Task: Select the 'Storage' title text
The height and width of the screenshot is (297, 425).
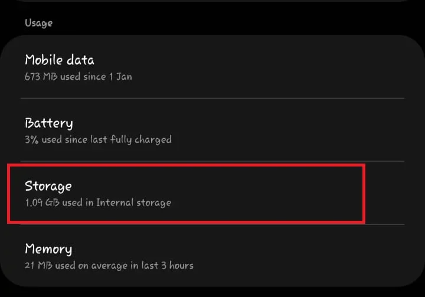Action: point(48,186)
